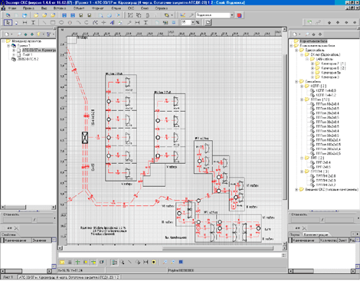Image resolution: width=360 pixels, height=281 pixels.
Task: Collapse the ТРП [2] folder
Action: point(302,158)
